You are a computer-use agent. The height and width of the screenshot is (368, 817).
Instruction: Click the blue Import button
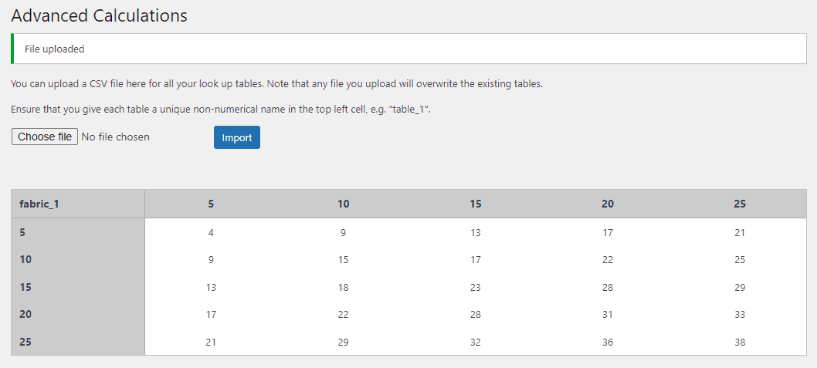pyautogui.click(x=237, y=137)
